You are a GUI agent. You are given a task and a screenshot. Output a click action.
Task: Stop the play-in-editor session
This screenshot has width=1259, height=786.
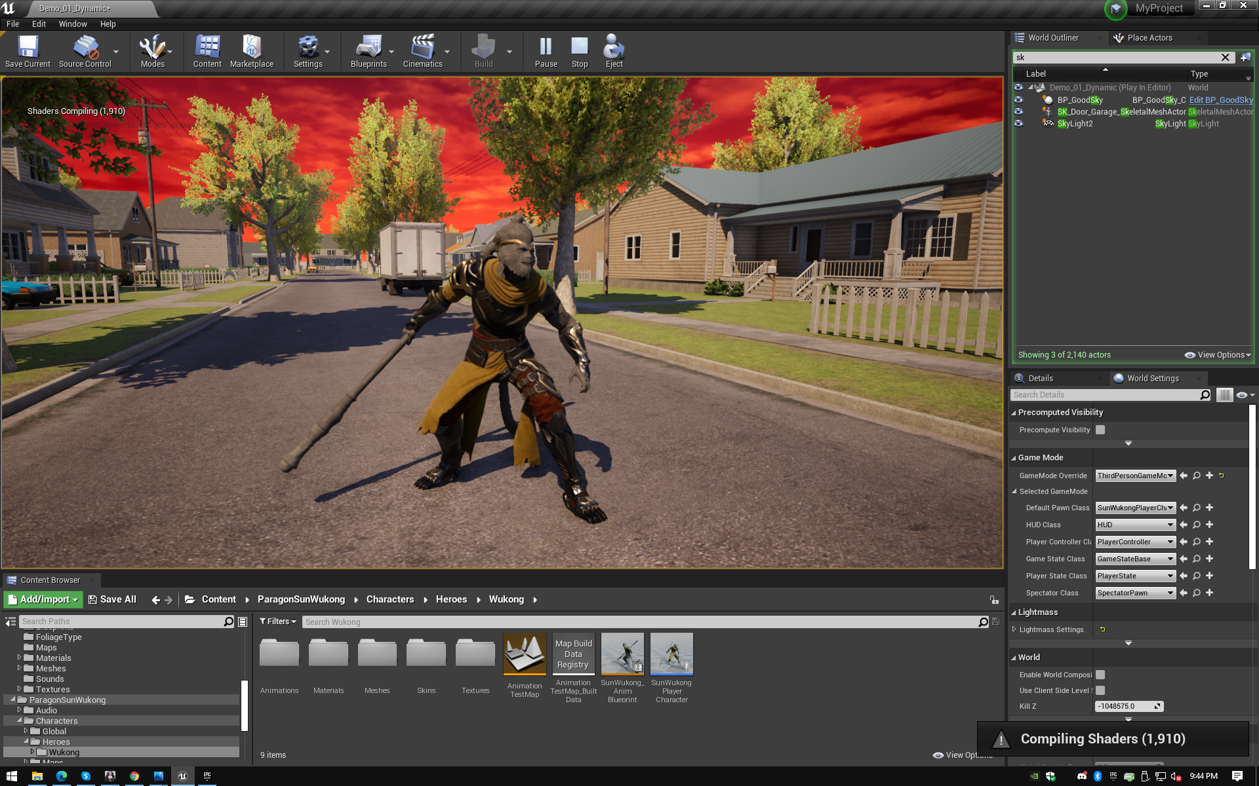(580, 51)
